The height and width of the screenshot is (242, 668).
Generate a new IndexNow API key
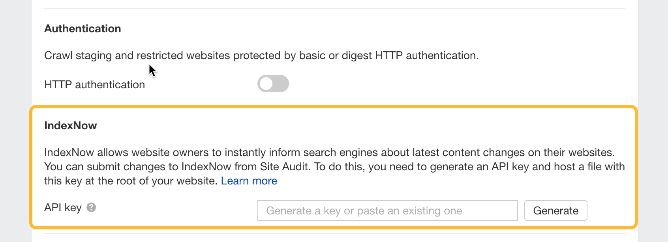[555, 210]
